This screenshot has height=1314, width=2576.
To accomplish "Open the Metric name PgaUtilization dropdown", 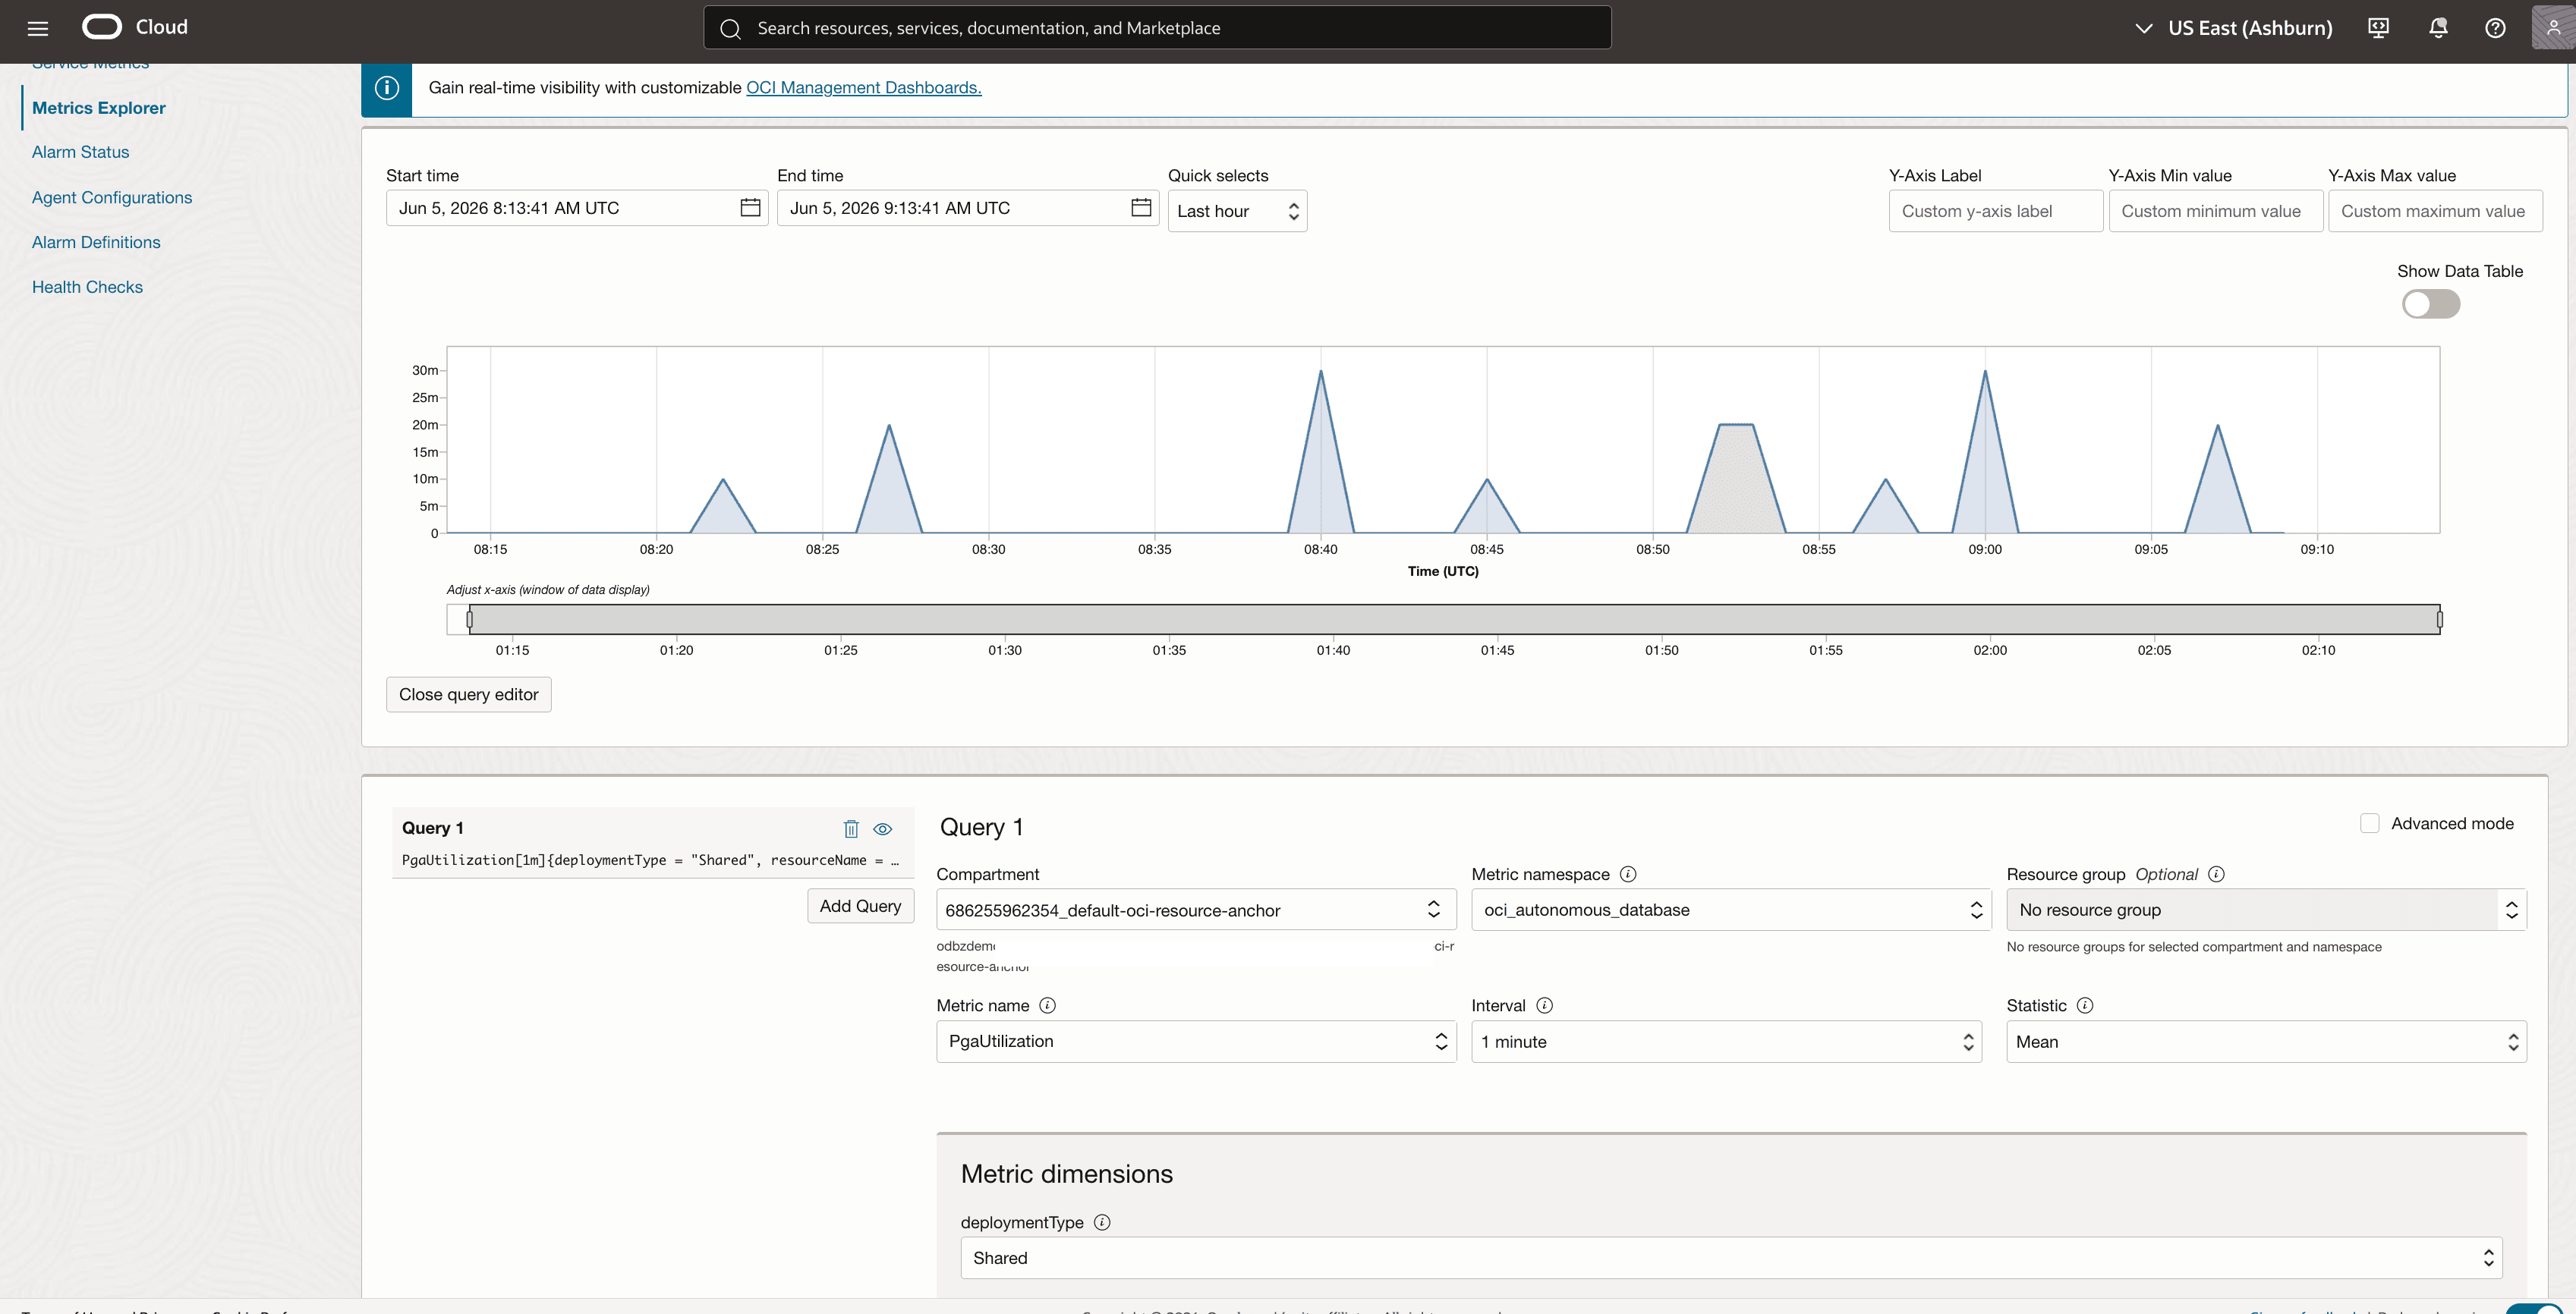I will pyautogui.click(x=1196, y=1041).
